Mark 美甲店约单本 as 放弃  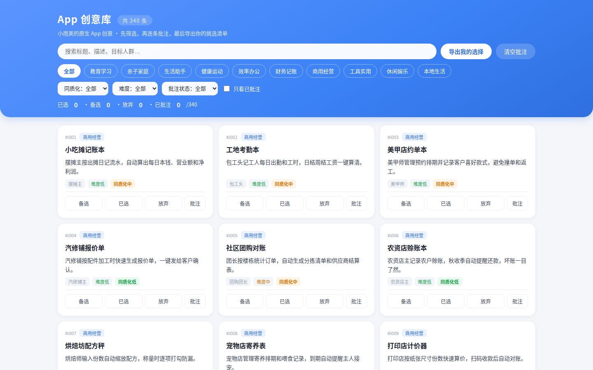click(486, 203)
